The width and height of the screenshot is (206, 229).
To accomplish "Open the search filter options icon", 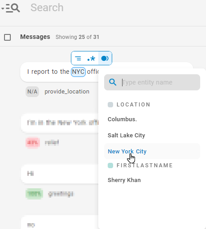I will (x=11, y=8).
